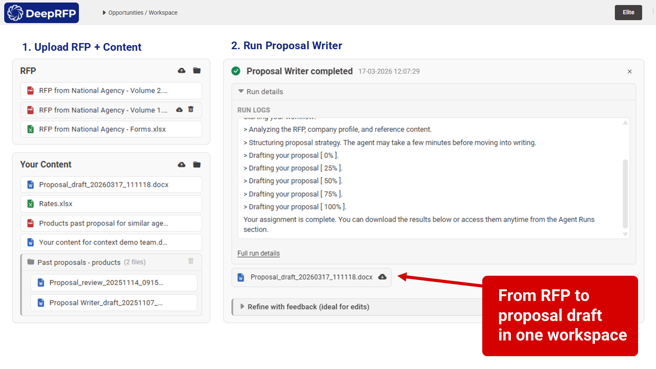Delete the RFP Volume 1 file
The width and height of the screenshot is (656, 369).
click(x=191, y=109)
